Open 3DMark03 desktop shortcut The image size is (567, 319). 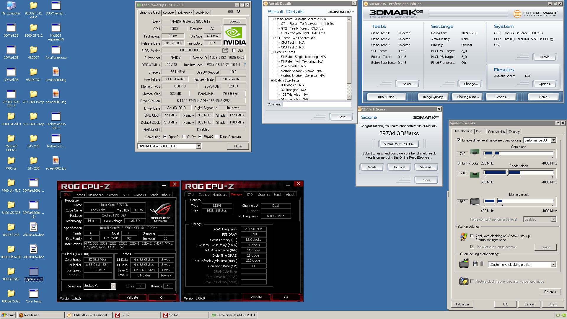(11, 30)
